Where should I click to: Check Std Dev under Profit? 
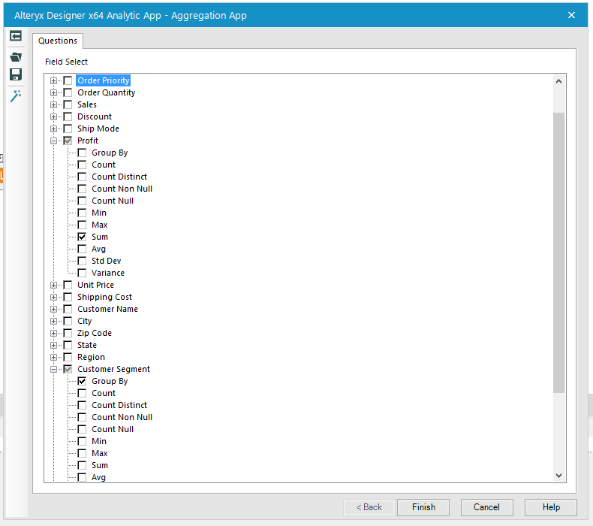coord(82,261)
